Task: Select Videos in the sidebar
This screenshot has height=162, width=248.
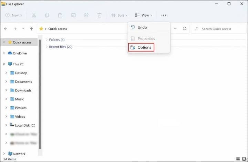Action: click(20, 116)
